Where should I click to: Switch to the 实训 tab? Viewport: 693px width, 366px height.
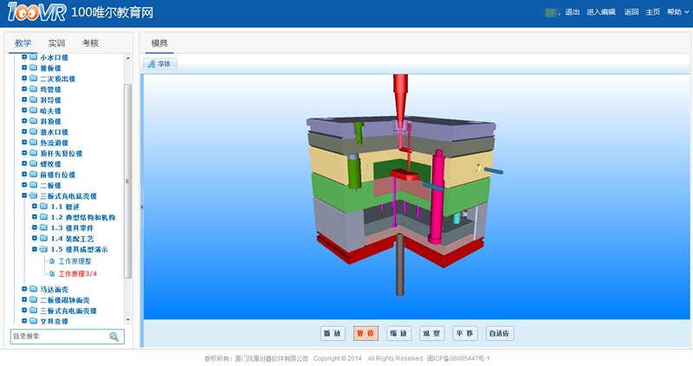click(x=56, y=42)
